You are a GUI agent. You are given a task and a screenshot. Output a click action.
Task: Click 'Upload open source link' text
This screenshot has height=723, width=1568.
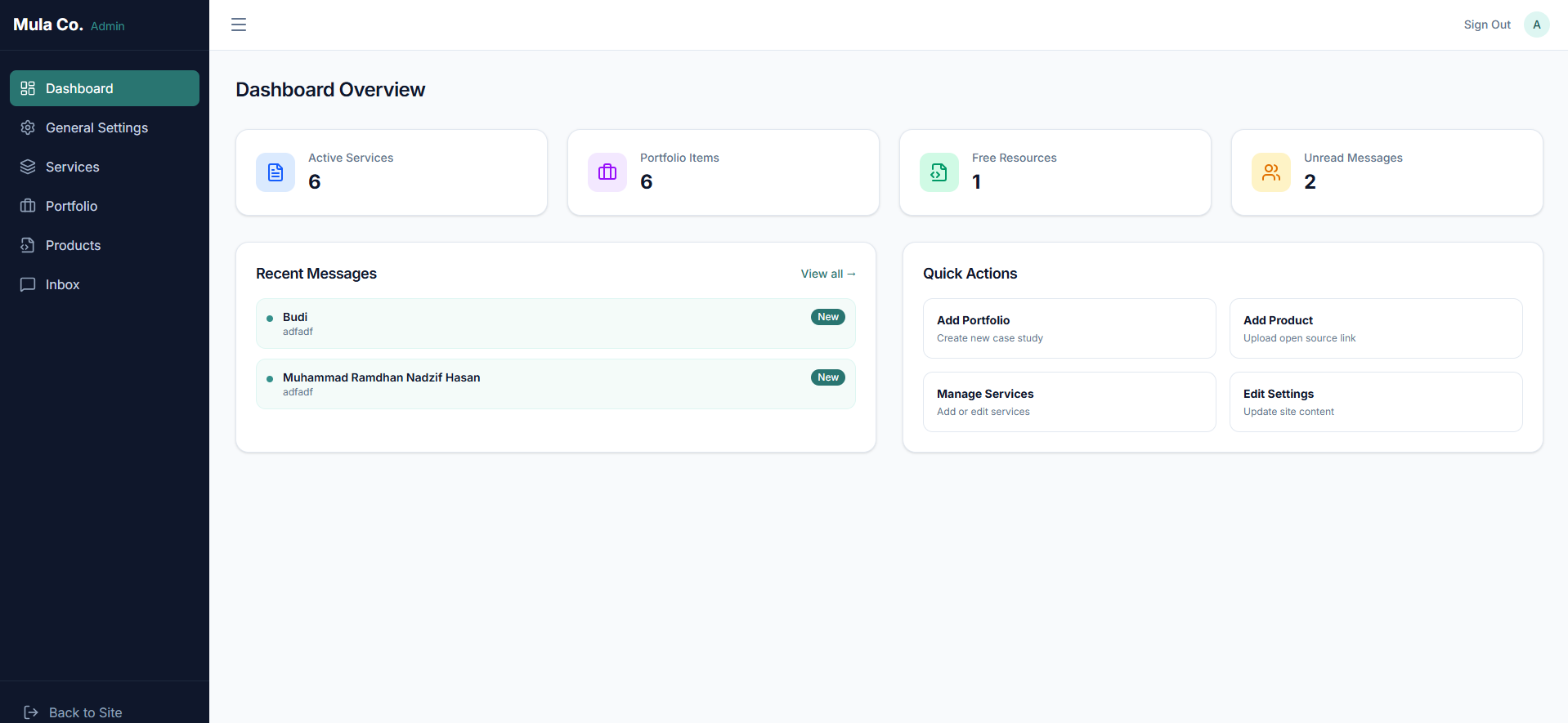tap(1300, 338)
